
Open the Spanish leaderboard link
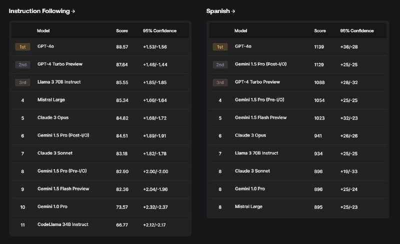[x=220, y=11]
